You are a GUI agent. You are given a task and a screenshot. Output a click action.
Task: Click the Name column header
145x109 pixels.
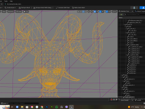click(x=121, y=18)
